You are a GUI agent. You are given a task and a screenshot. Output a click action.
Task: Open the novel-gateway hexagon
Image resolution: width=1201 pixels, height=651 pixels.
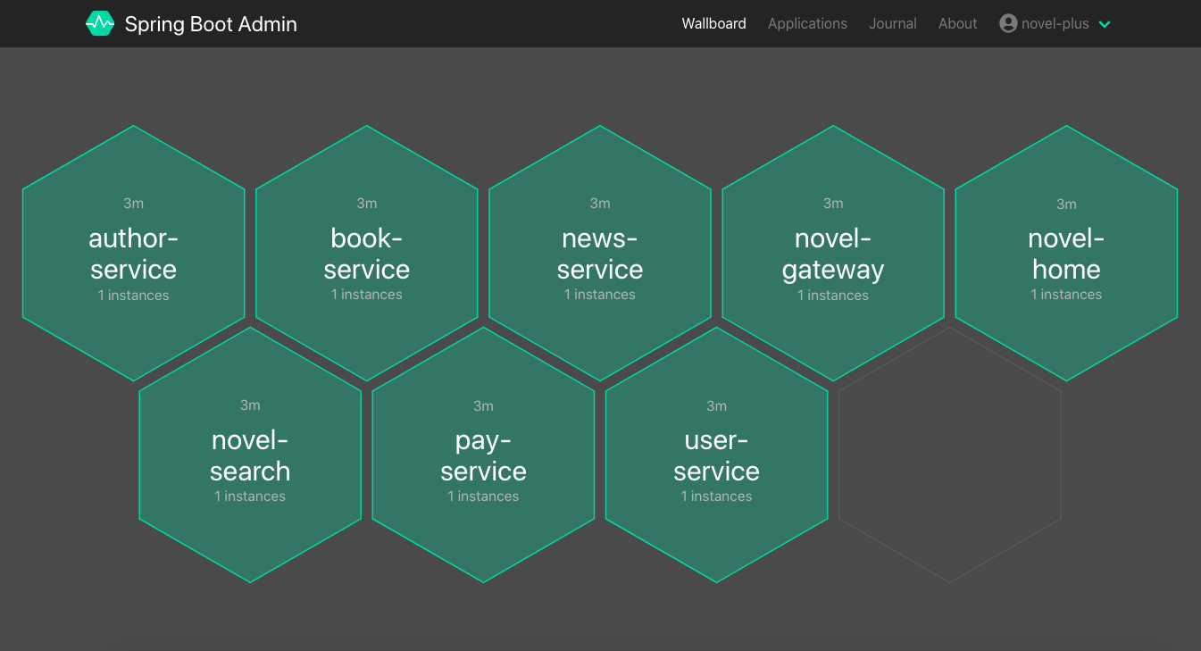pyautogui.click(x=833, y=253)
